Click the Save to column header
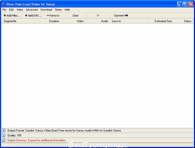Image resolution: width=195 pixels, height=148 pixels. [x=129, y=21]
